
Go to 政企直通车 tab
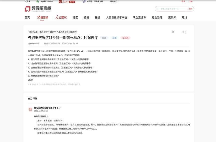(x=139, y=18)
